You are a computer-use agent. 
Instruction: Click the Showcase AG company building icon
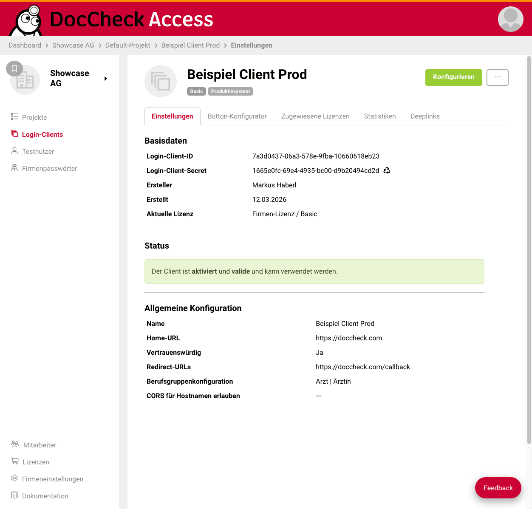pos(25,80)
